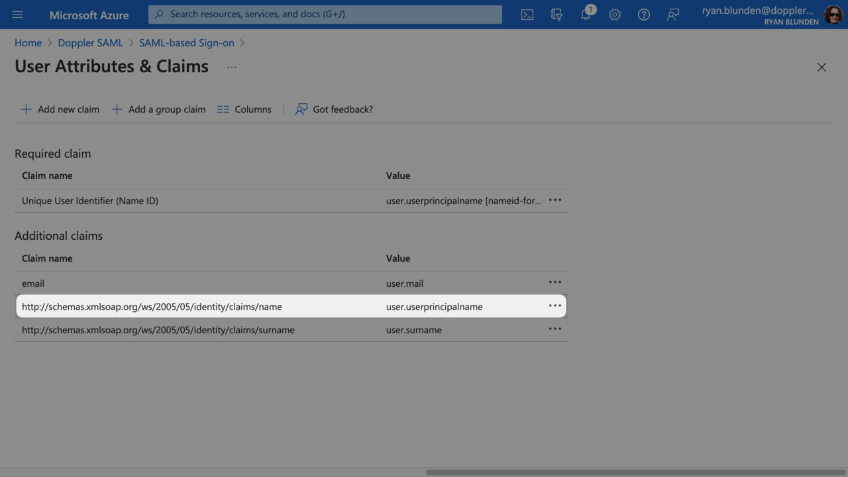This screenshot has width=848, height=477.
Task: Click Got feedback?
Action: click(x=335, y=109)
